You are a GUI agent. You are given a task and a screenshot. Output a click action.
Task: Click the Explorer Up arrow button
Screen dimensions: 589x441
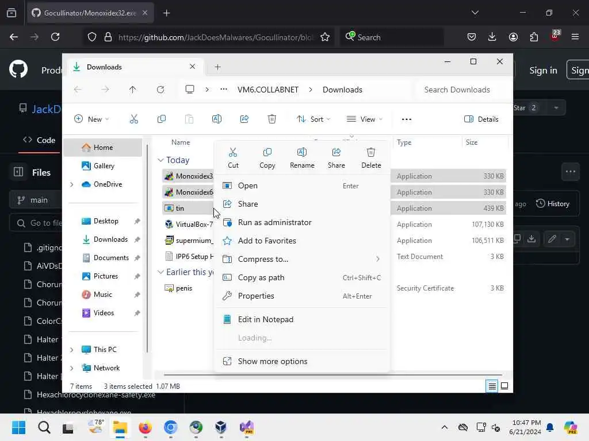point(133,90)
